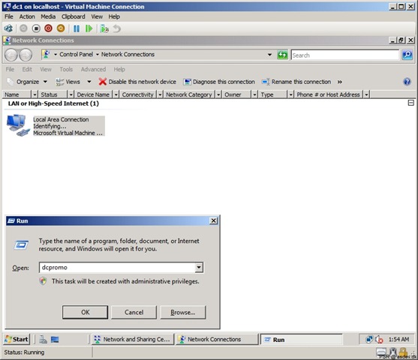Click the explorer Forward arrow button
The height and width of the screenshot is (360, 418).
click(x=26, y=55)
